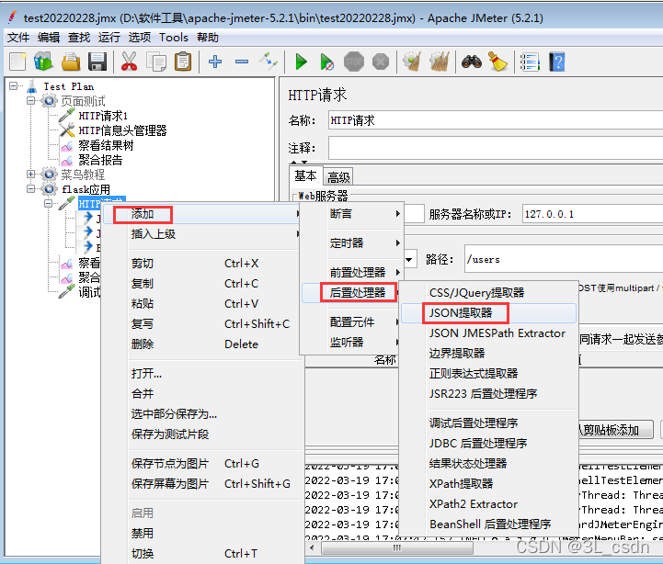
Task: Open the method dropdown before 路径
Action: click(x=409, y=259)
